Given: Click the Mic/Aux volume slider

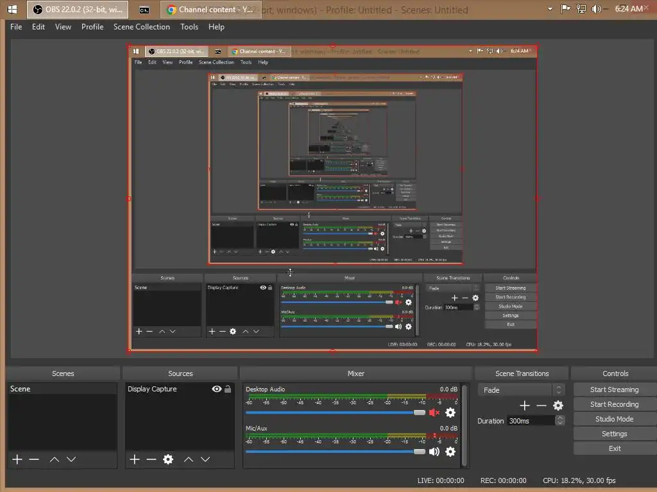Looking at the screenshot, I should click(x=335, y=452).
